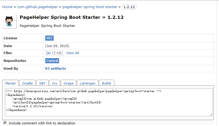Open the View All files link

[73, 53]
